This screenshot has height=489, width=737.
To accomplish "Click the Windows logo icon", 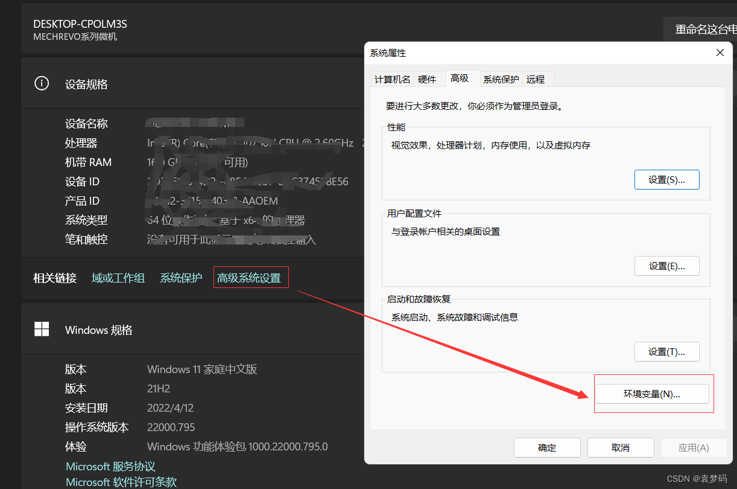I will pos(42,330).
